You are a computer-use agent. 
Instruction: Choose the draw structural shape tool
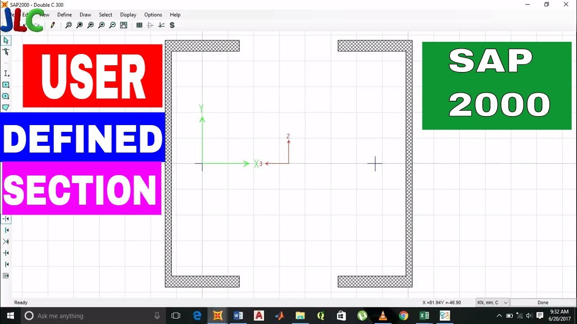[6, 73]
